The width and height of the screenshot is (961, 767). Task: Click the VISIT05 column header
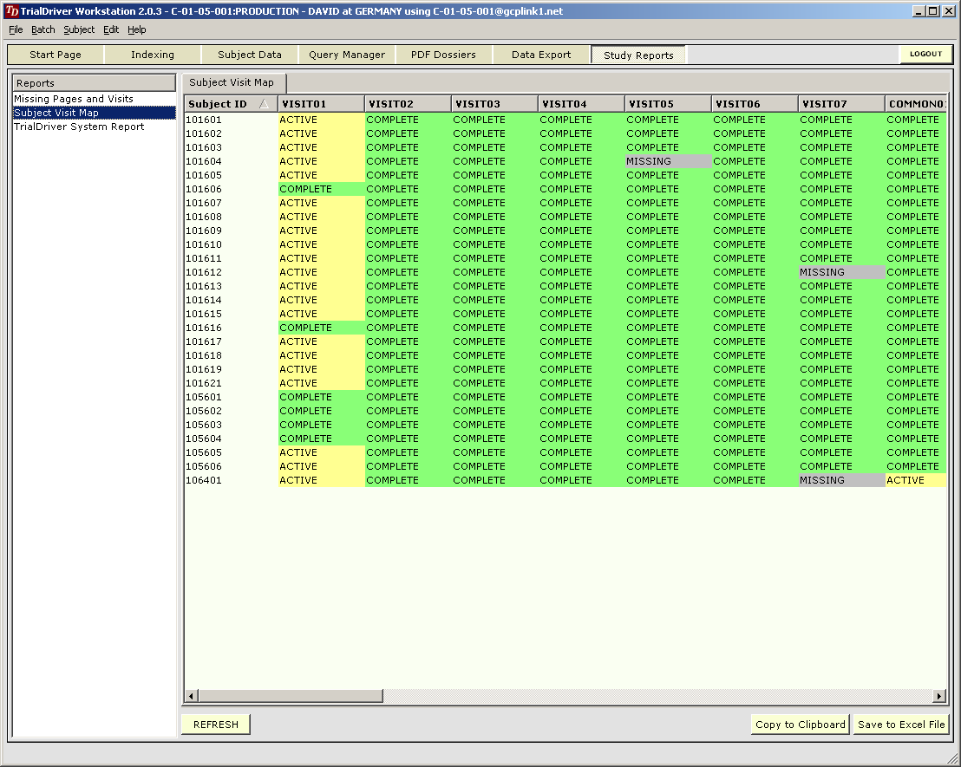point(666,104)
